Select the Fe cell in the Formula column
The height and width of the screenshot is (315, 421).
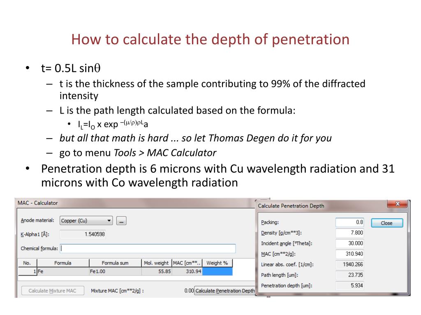click(x=63, y=272)
